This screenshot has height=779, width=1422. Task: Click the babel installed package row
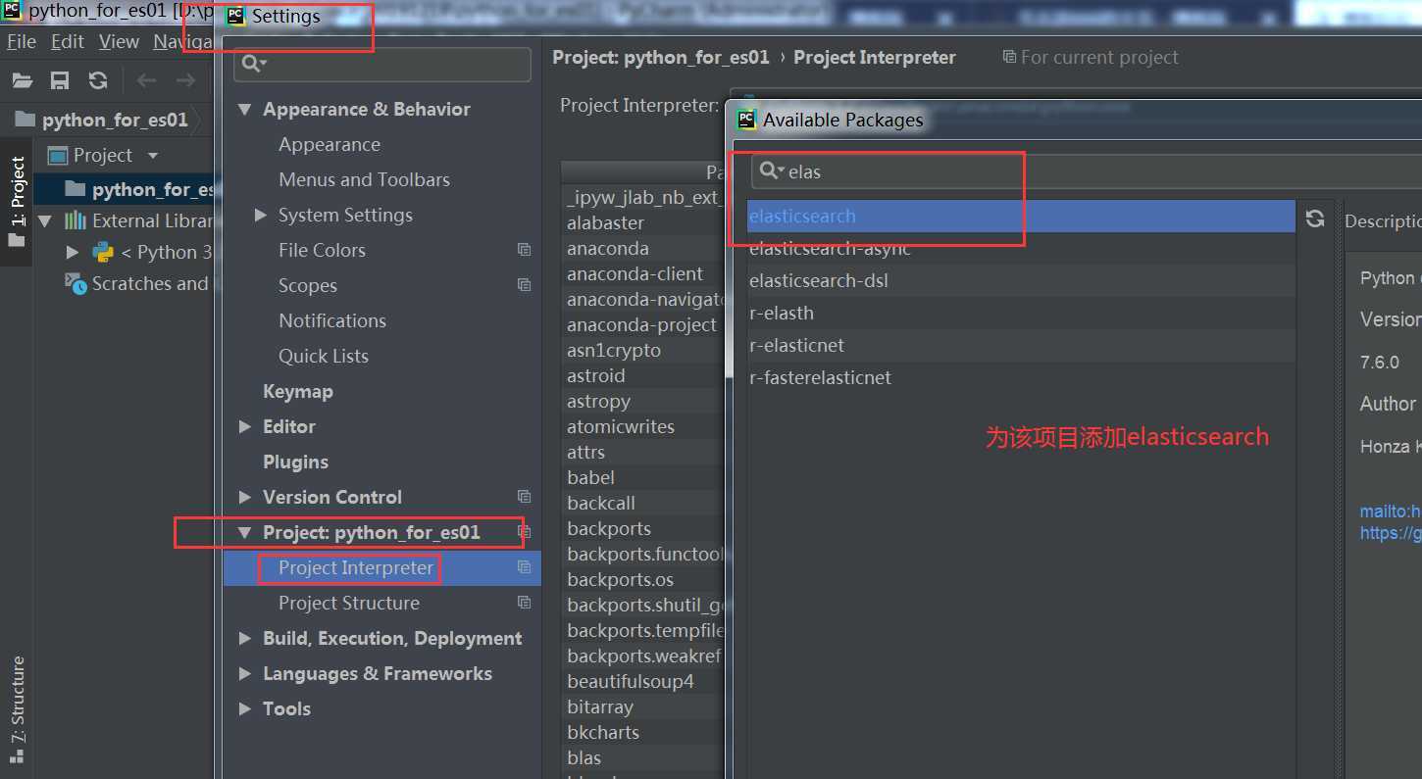[643, 477]
